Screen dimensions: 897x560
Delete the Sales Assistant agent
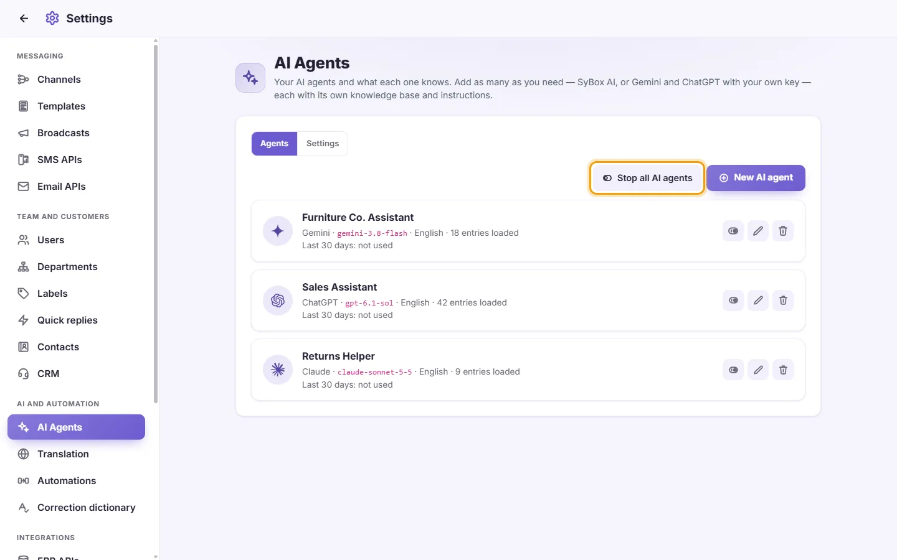click(783, 301)
